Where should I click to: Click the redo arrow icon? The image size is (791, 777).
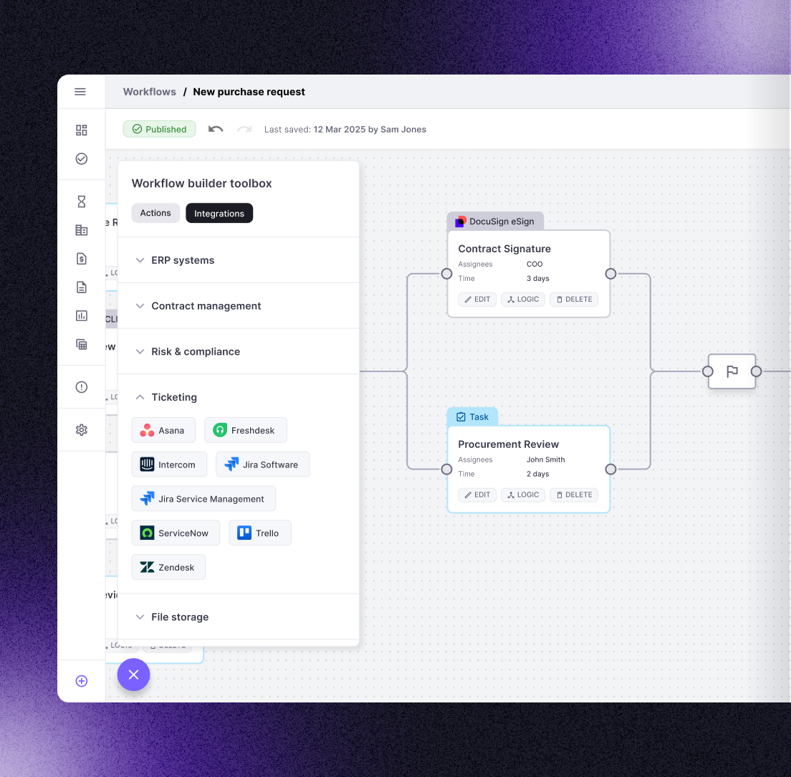click(x=244, y=129)
